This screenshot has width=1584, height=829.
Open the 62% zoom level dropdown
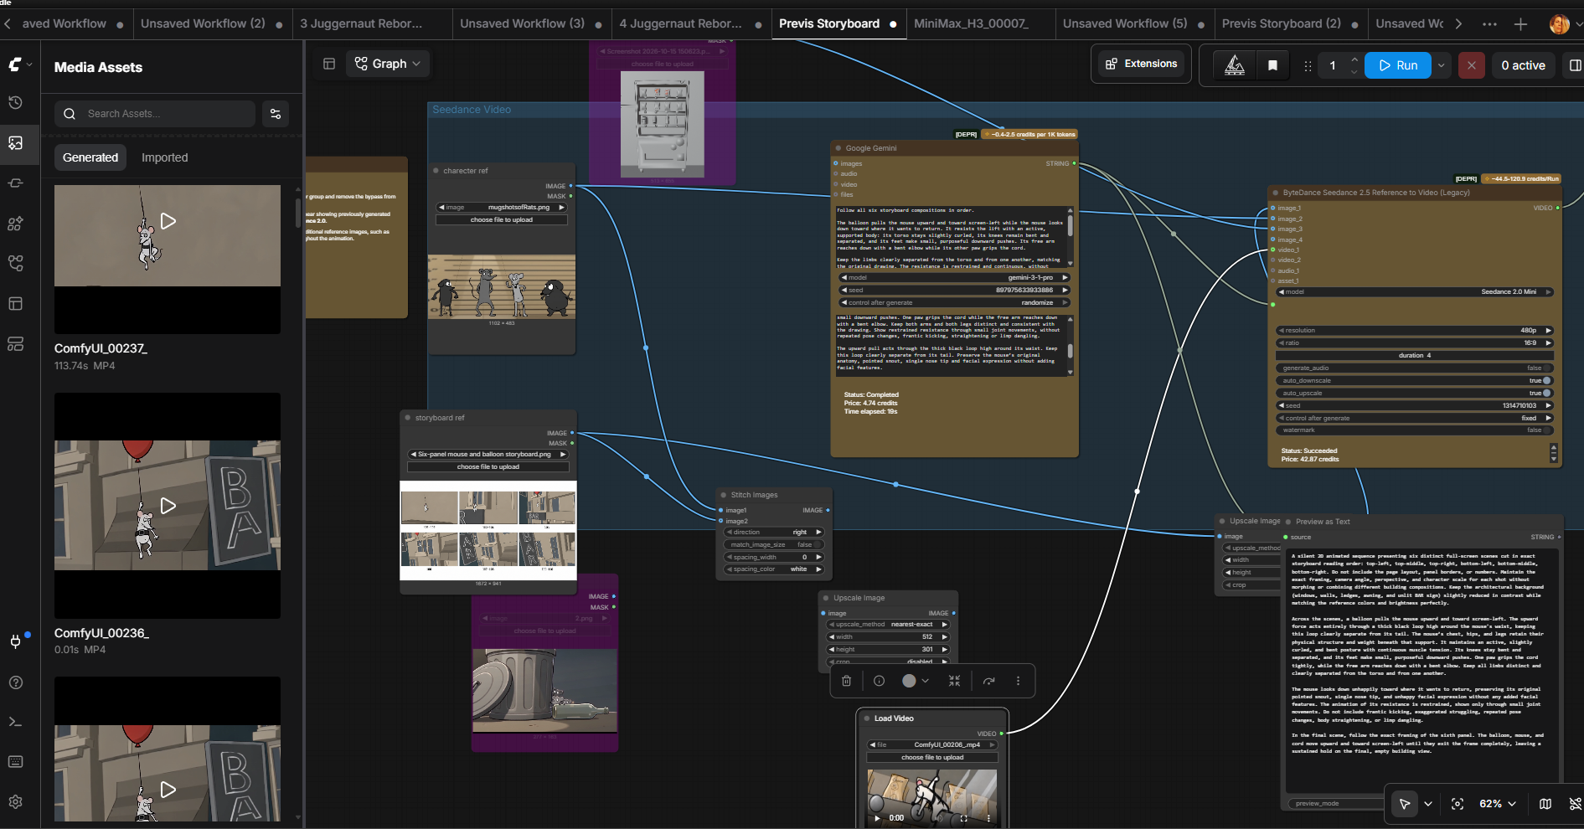point(1497,804)
